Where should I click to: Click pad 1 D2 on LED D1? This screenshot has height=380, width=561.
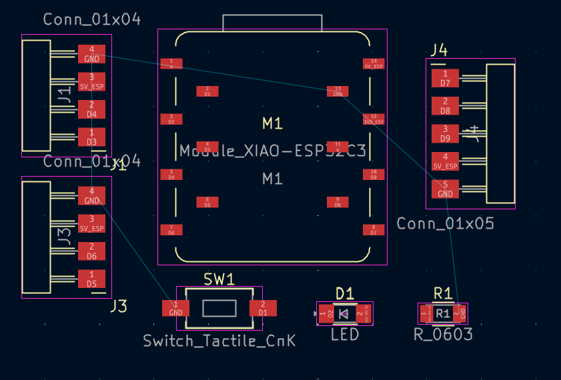(326, 314)
